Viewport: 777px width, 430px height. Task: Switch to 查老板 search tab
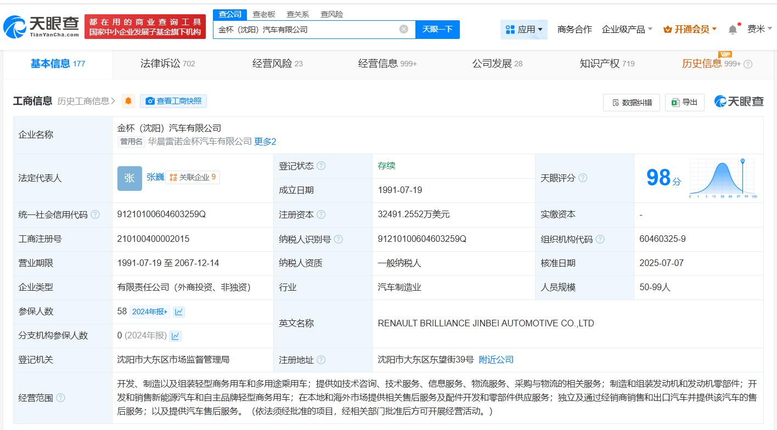click(x=264, y=14)
